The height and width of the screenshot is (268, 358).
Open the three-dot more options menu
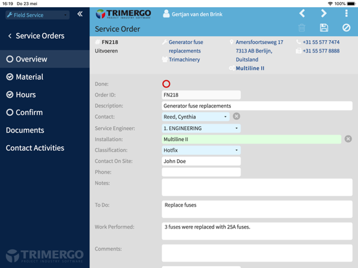click(x=346, y=14)
